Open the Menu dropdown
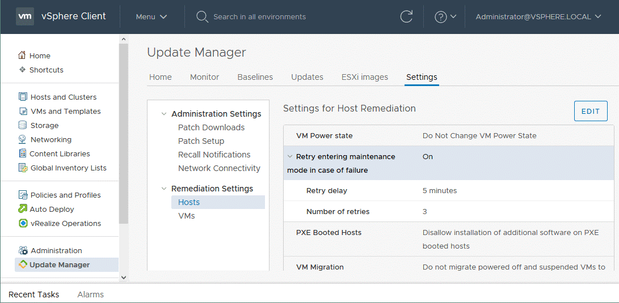Image resolution: width=619 pixels, height=303 pixels. pos(151,16)
